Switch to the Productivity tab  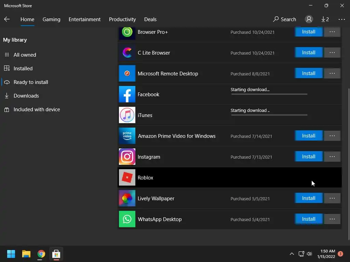click(x=122, y=19)
